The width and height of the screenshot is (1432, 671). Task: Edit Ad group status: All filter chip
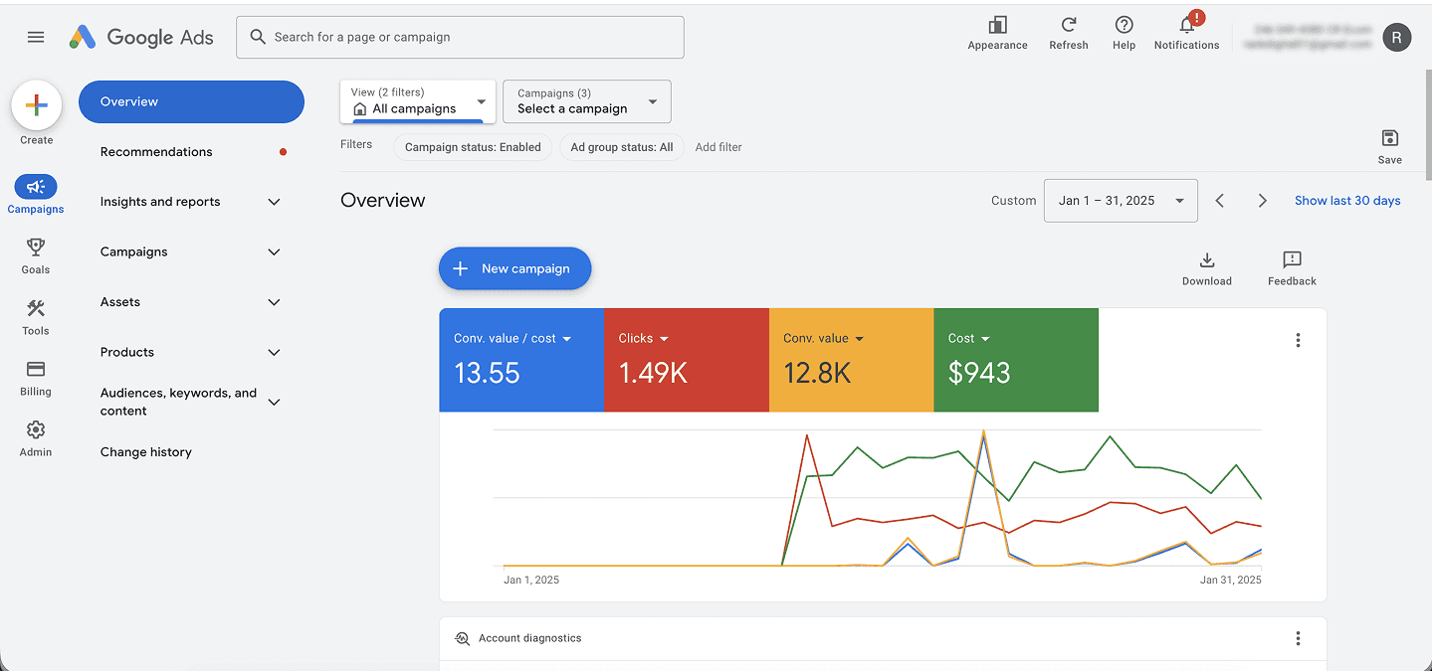(x=622, y=147)
